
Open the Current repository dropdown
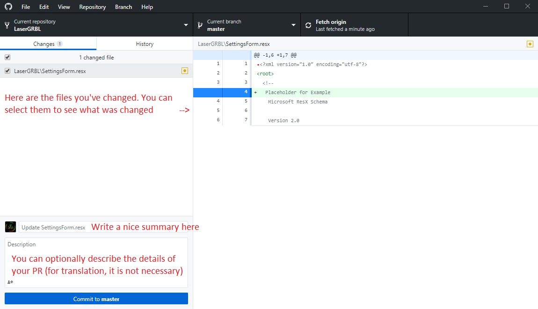click(x=96, y=25)
